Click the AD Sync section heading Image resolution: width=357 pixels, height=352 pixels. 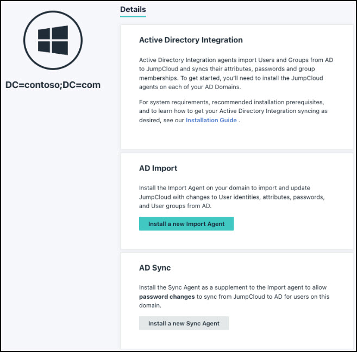(155, 268)
